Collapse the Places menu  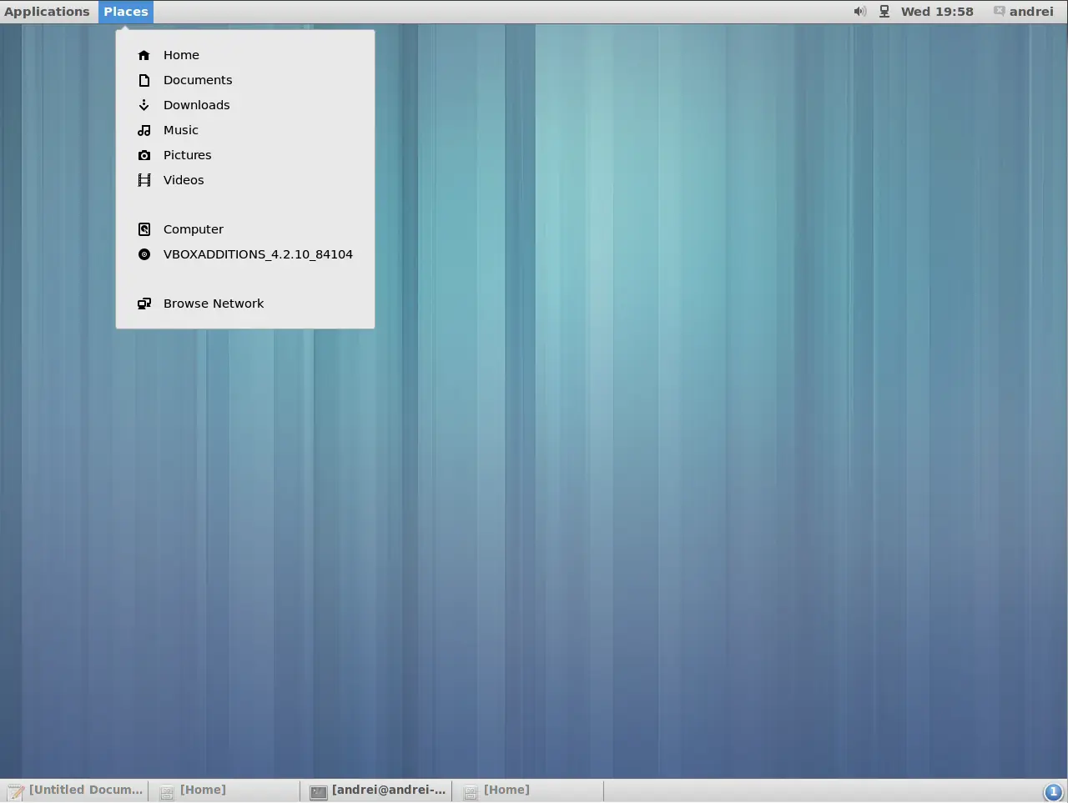[x=126, y=12]
